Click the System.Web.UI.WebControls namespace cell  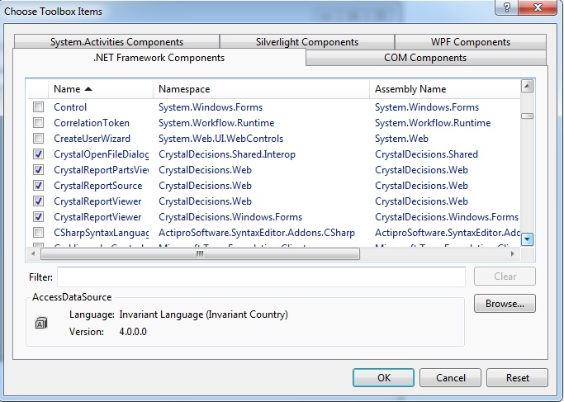220,139
